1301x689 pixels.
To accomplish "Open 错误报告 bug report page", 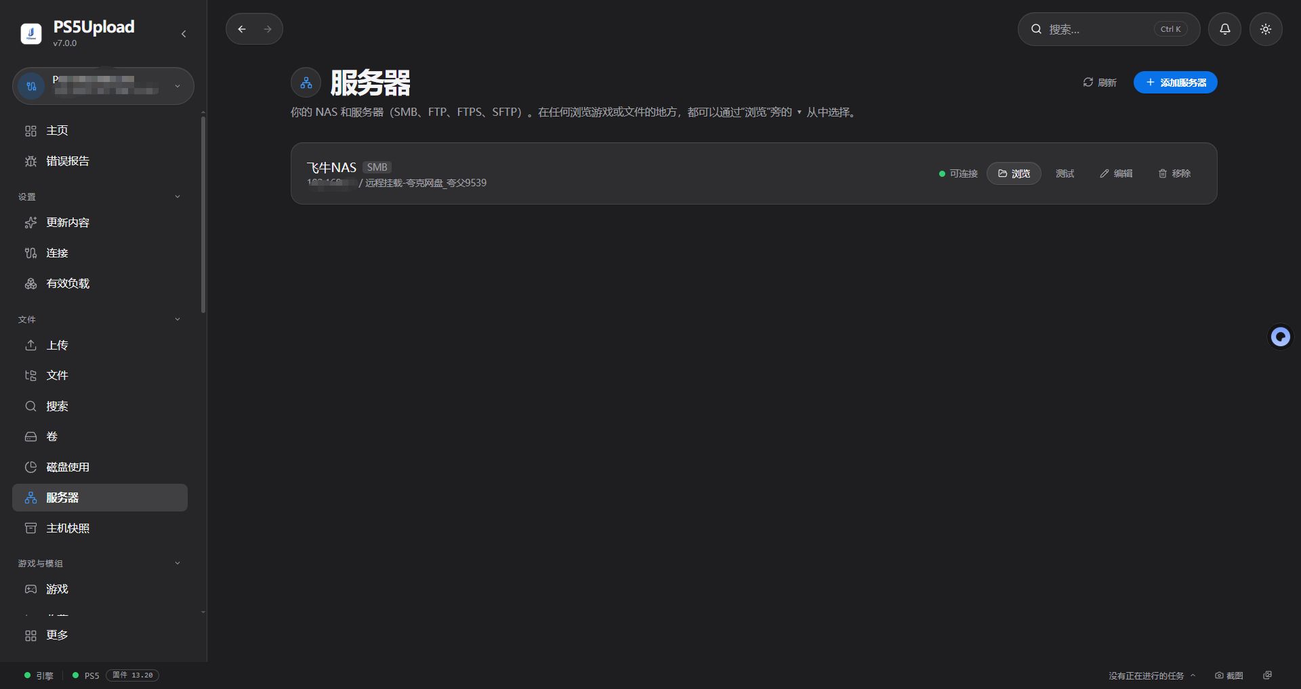I will (100, 161).
